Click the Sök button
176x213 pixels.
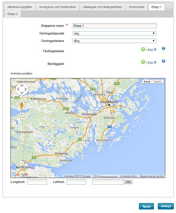[128, 182]
